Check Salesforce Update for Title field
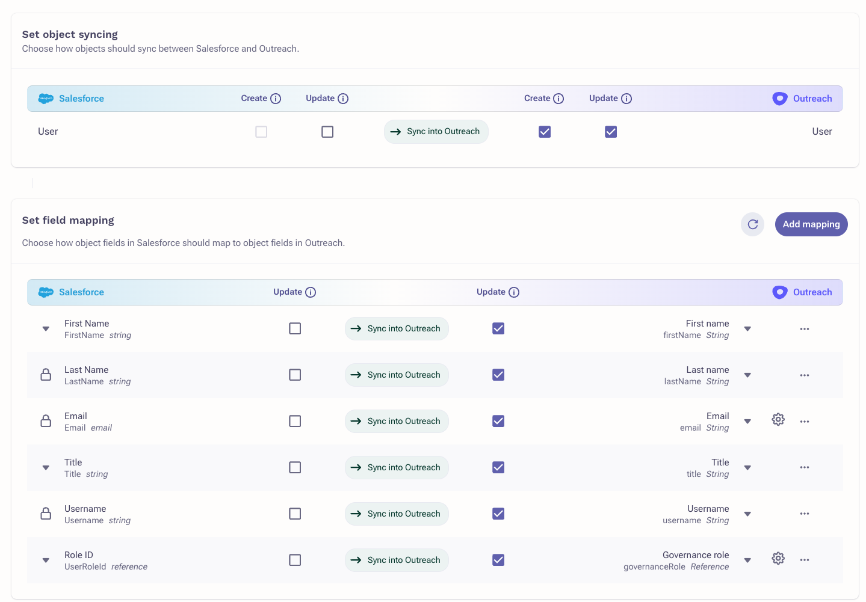The height and width of the screenshot is (602, 866). [295, 467]
